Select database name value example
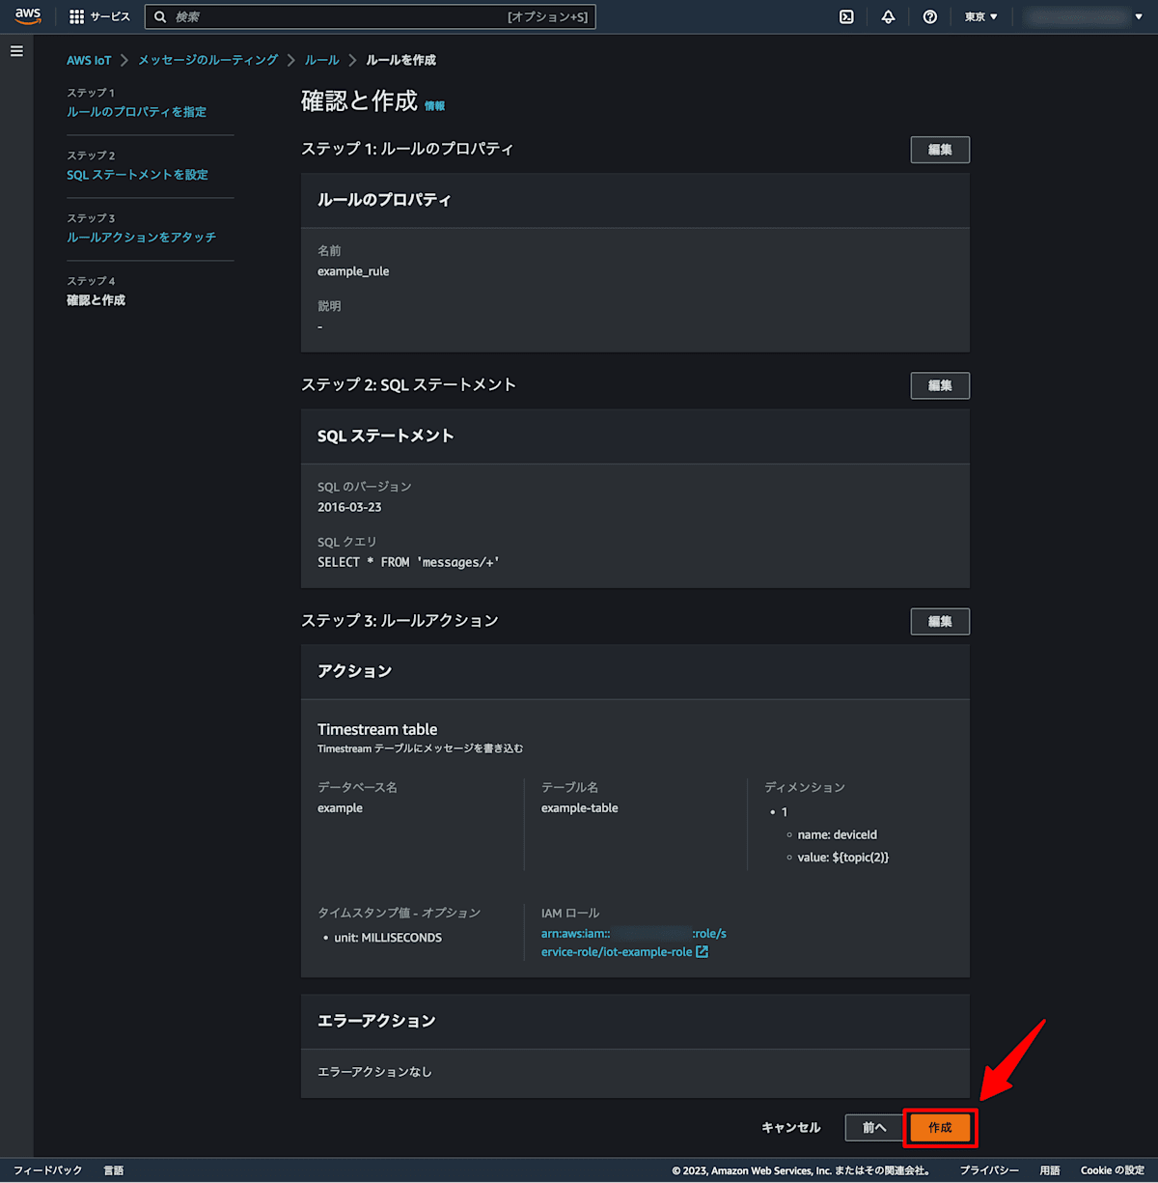Screen dimensions: 1158x1183 [x=340, y=808]
